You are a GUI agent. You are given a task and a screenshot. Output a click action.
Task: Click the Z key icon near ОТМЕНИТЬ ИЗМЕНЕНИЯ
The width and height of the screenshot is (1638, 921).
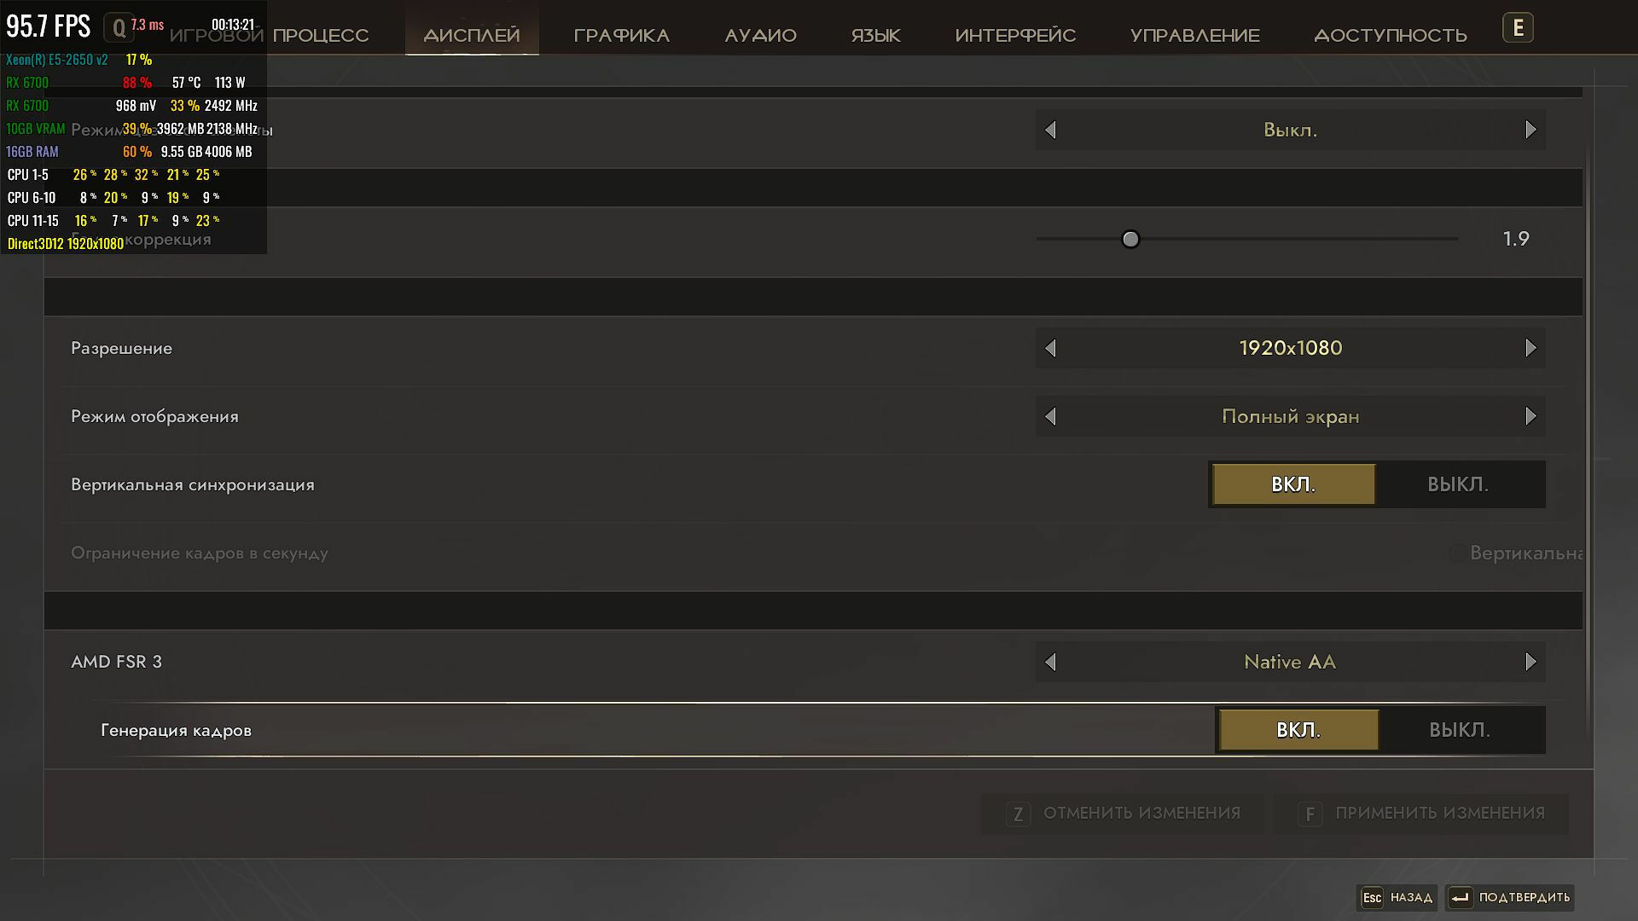(x=1018, y=814)
